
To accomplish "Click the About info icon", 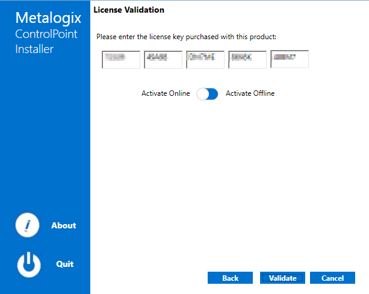I will [x=27, y=225].
